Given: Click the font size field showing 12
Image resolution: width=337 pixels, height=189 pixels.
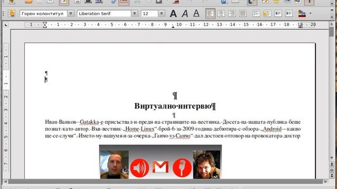Looking at the screenshot, I should coord(150,14).
